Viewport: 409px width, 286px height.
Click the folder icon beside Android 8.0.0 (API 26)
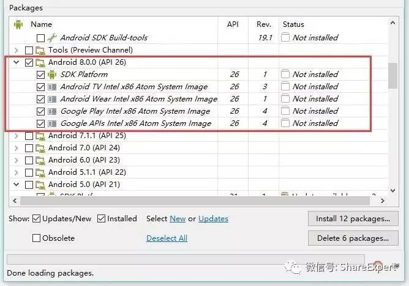pos(40,62)
